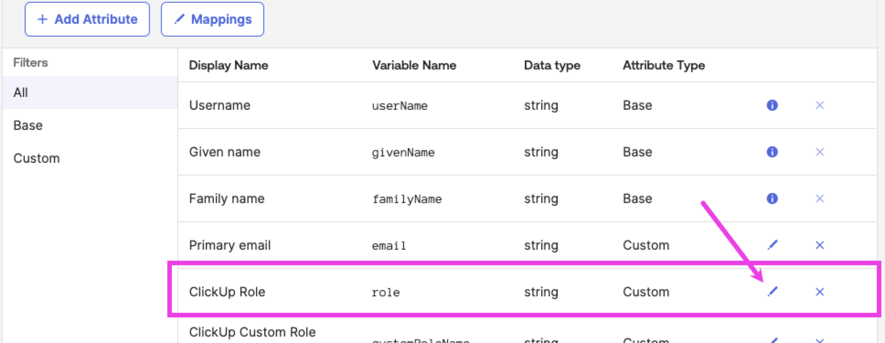View info for Given name attribute
Screen dimensions: 885x343
point(772,152)
